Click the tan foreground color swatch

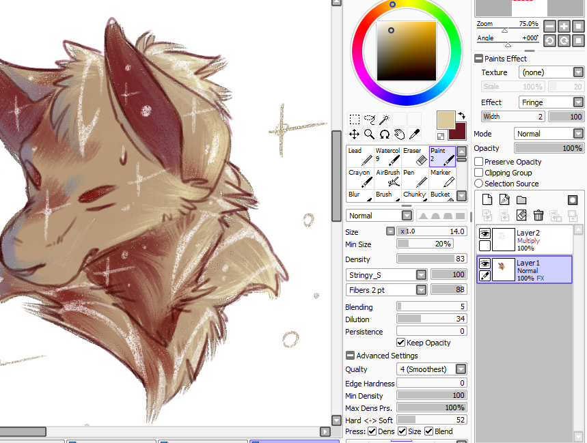446,120
